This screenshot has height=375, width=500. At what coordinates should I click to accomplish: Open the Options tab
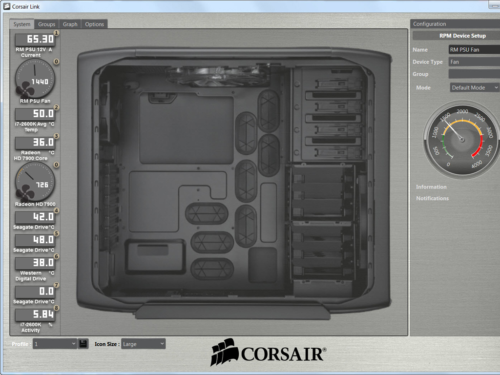tap(94, 24)
